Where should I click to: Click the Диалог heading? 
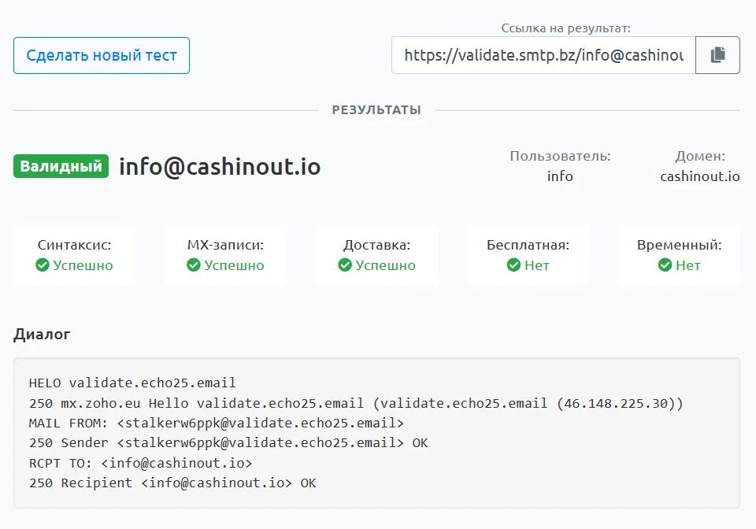coord(42,334)
